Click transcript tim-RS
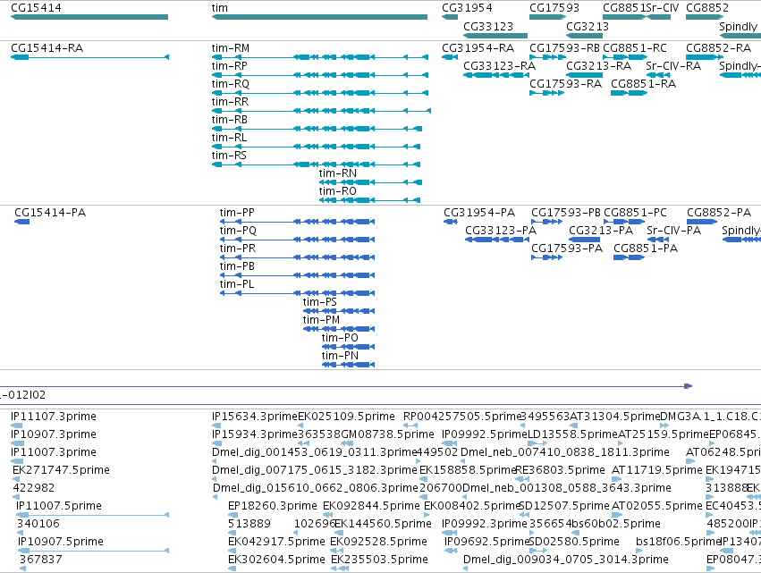 (x=316, y=164)
